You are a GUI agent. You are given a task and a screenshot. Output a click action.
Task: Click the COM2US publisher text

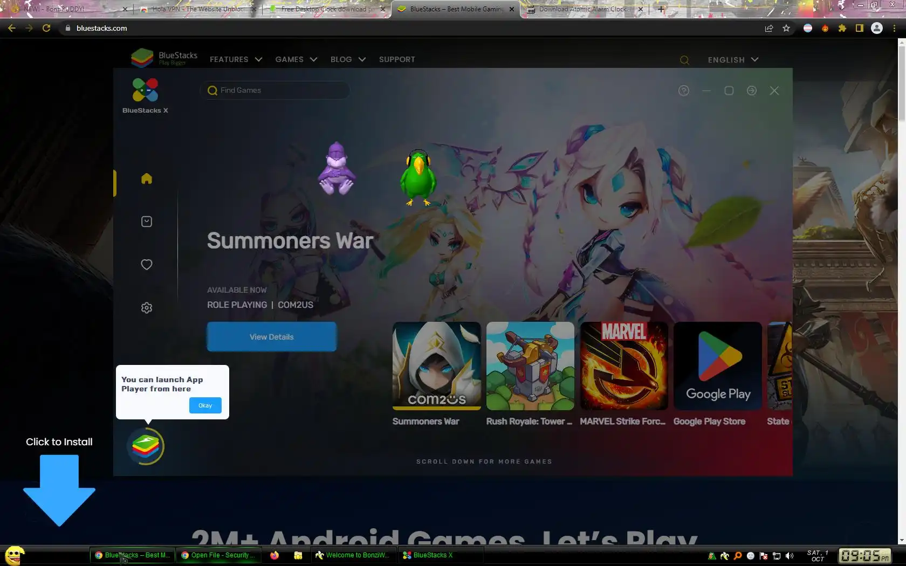296,305
